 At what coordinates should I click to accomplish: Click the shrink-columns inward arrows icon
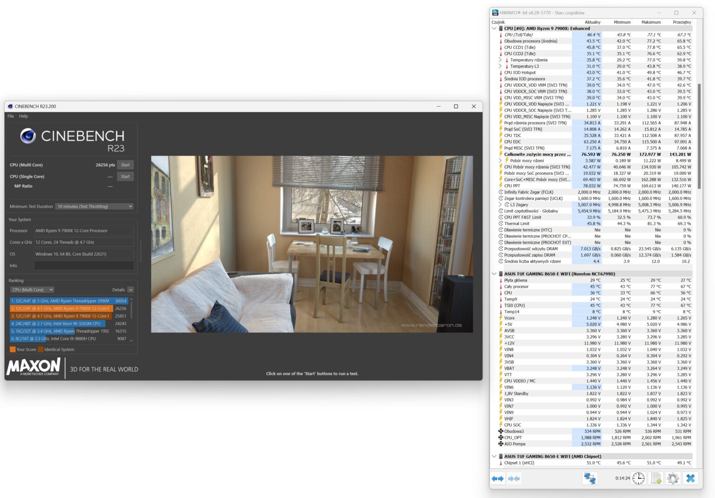click(514, 478)
